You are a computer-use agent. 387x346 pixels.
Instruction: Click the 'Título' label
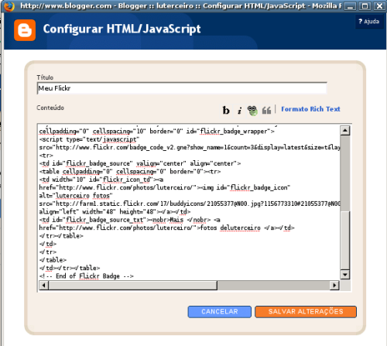point(45,77)
